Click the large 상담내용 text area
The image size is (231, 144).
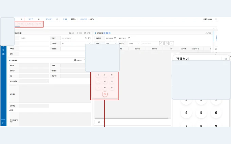(x=55, y=94)
